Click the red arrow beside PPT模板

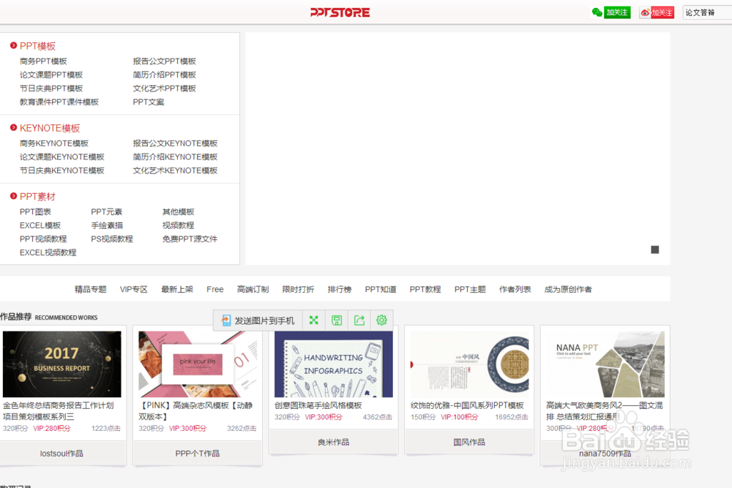click(13, 45)
